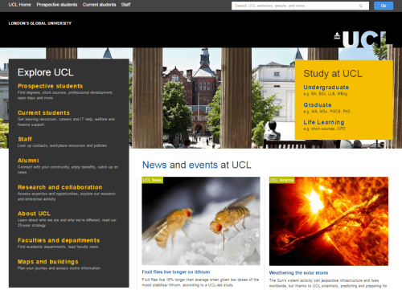Click 'Find academic departments' description text
The width and height of the screenshot is (402, 290).
click(x=58, y=247)
